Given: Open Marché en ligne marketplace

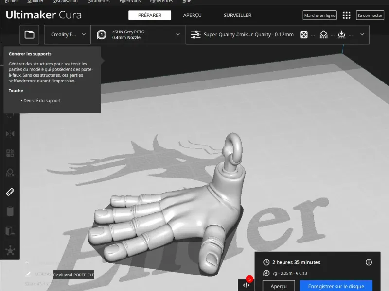Looking at the screenshot, I should [319, 16].
